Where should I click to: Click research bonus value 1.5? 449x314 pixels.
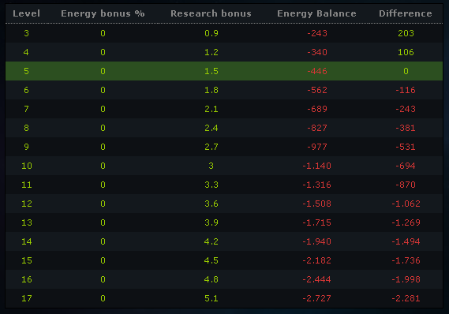pyautogui.click(x=211, y=71)
